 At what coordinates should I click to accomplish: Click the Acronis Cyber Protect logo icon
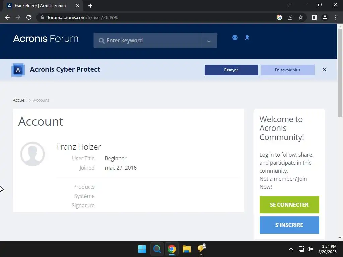[x=18, y=70]
